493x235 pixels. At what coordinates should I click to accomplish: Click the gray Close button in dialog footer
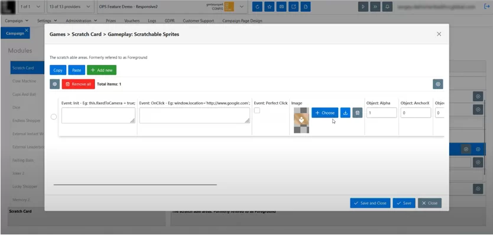[x=430, y=203]
